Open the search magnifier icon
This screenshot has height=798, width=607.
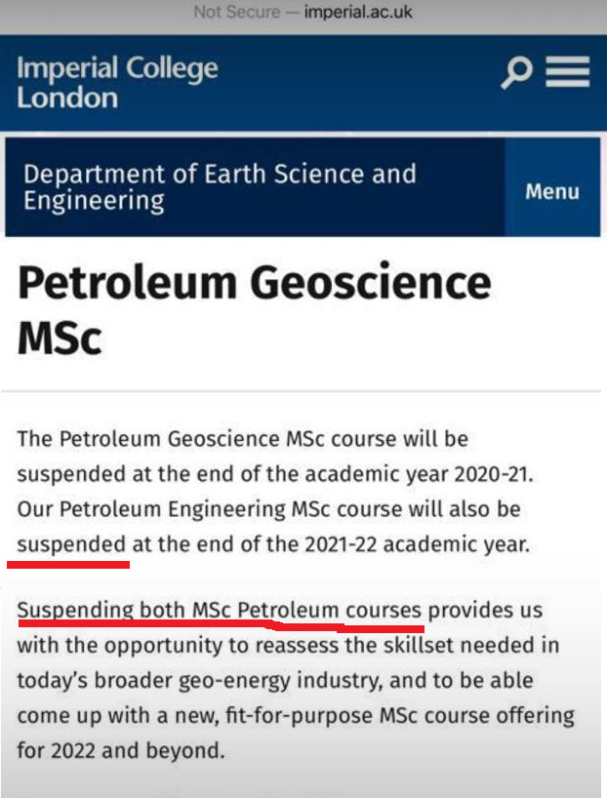(x=517, y=72)
